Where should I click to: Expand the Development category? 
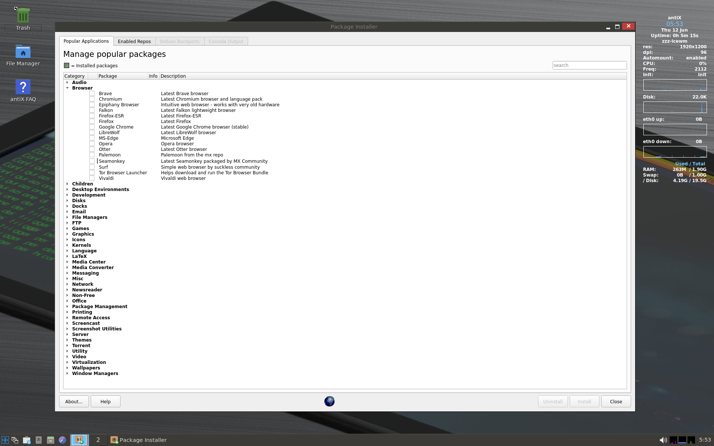(x=67, y=195)
